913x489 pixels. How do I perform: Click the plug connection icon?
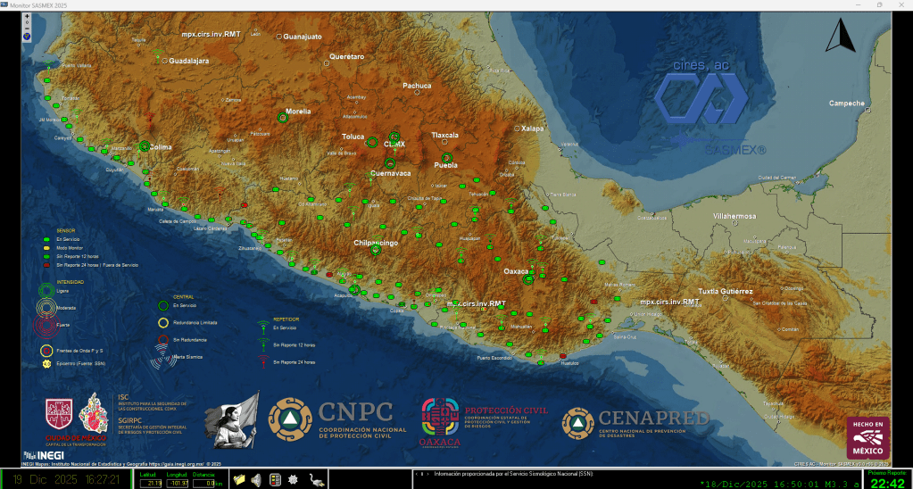coord(315,480)
